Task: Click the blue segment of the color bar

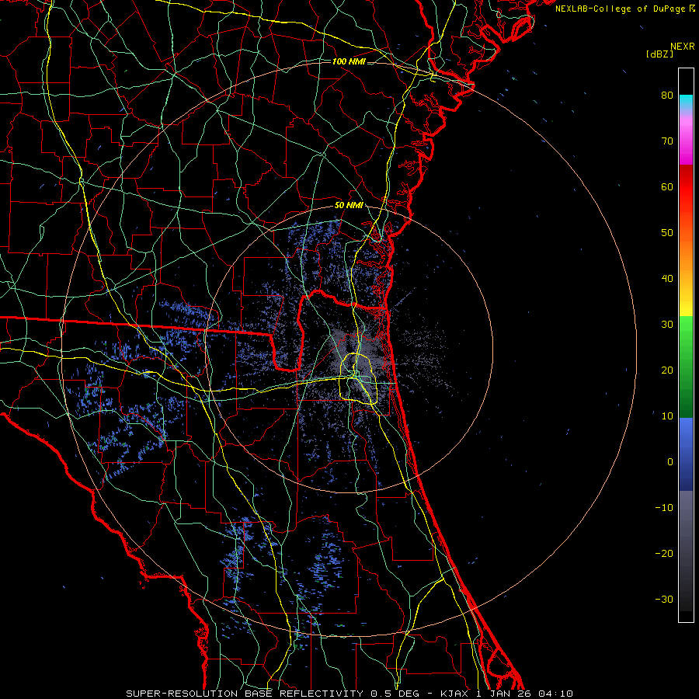Action: 686,454
